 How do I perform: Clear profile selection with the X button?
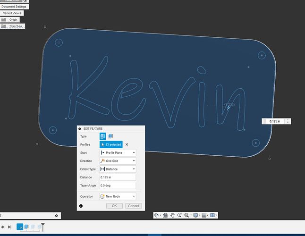[x=127, y=144]
